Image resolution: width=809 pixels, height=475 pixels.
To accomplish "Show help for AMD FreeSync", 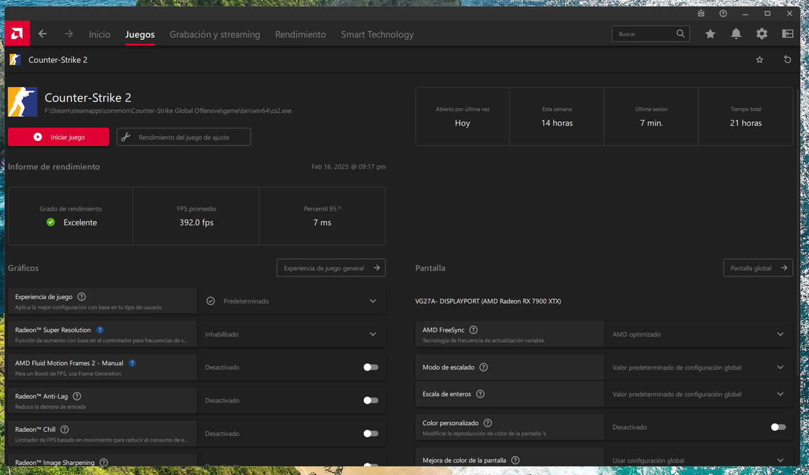I will pos(473,330).
